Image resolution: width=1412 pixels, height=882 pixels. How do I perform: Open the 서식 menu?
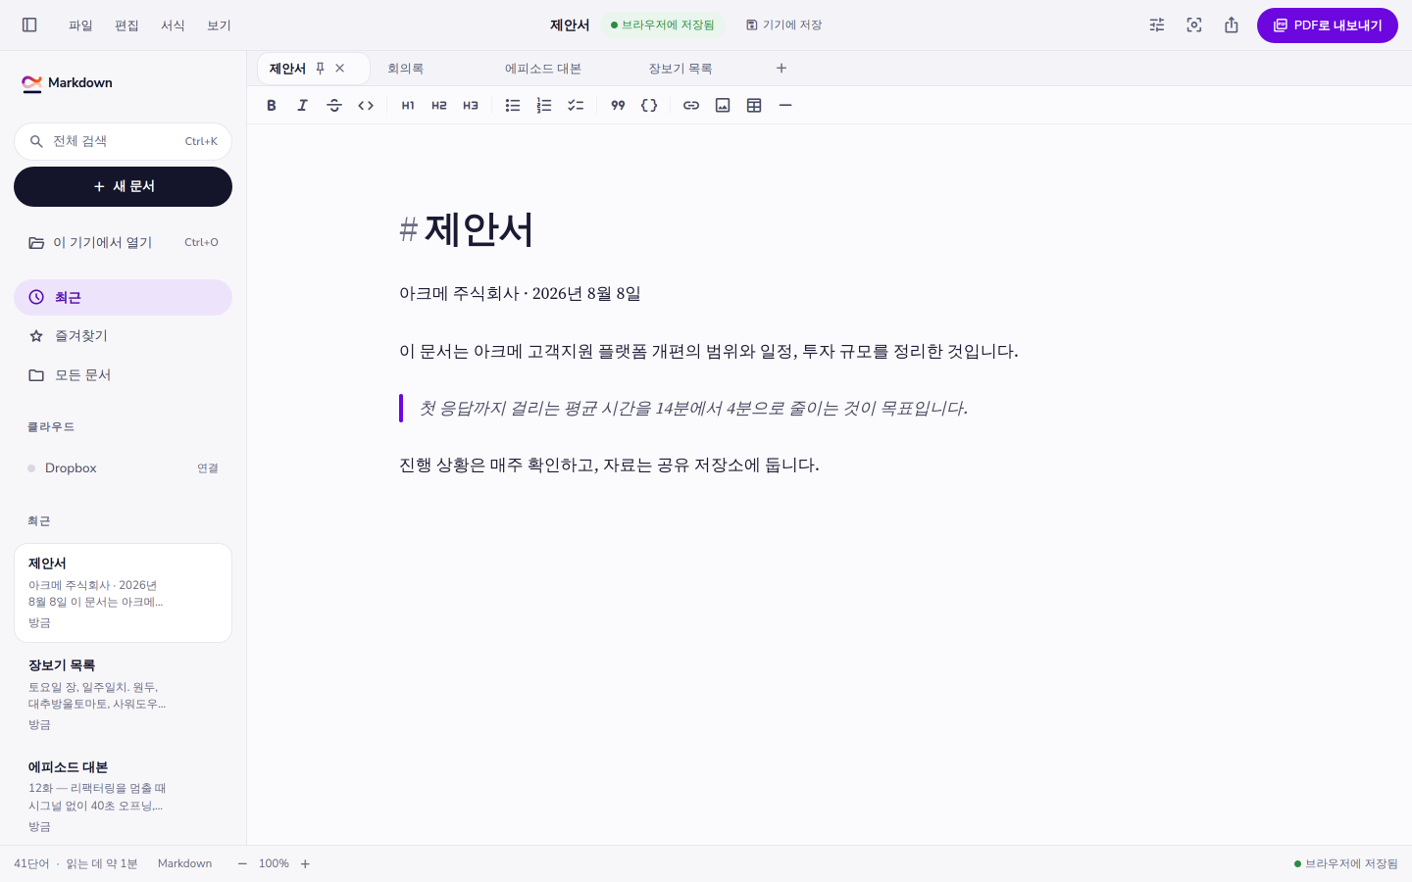coord(173,25)
